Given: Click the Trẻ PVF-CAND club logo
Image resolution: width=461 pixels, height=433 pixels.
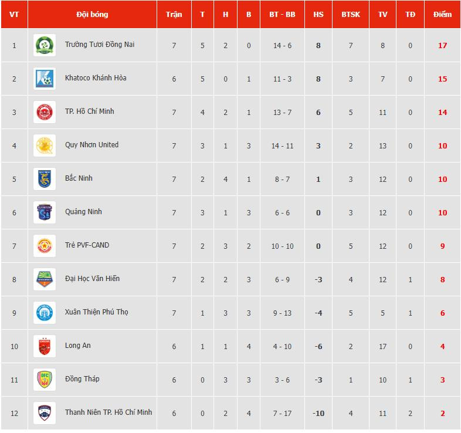Looking at the screenshot, I should click(x=45, y=246).
